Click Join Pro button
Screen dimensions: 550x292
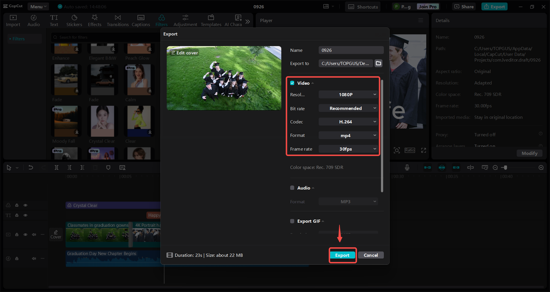click(x=429, y=6)
